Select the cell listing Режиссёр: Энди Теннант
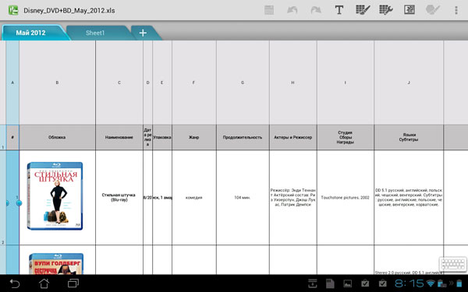Image resolution: width=468 pixels, height=292 pixels. tap(293, 198)
